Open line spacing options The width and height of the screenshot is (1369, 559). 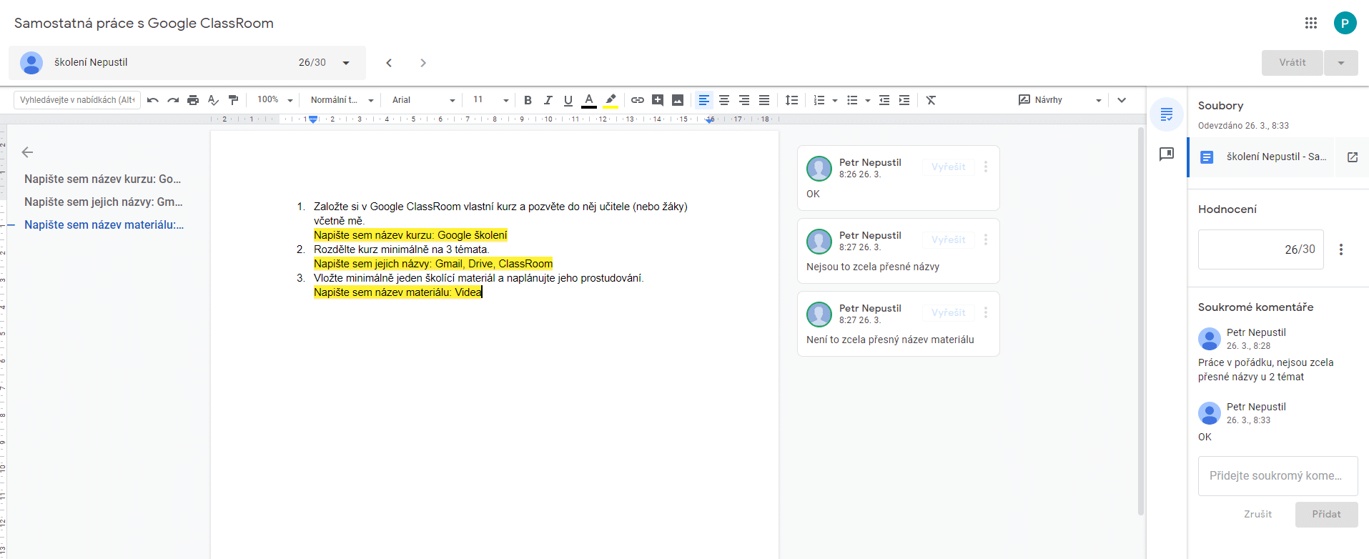[791, 100]
